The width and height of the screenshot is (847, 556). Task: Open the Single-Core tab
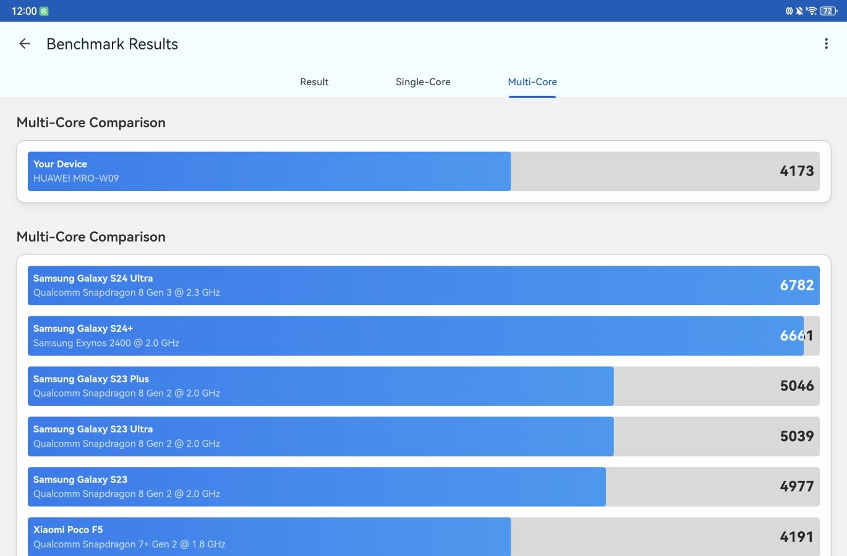[x=423, y=82]
